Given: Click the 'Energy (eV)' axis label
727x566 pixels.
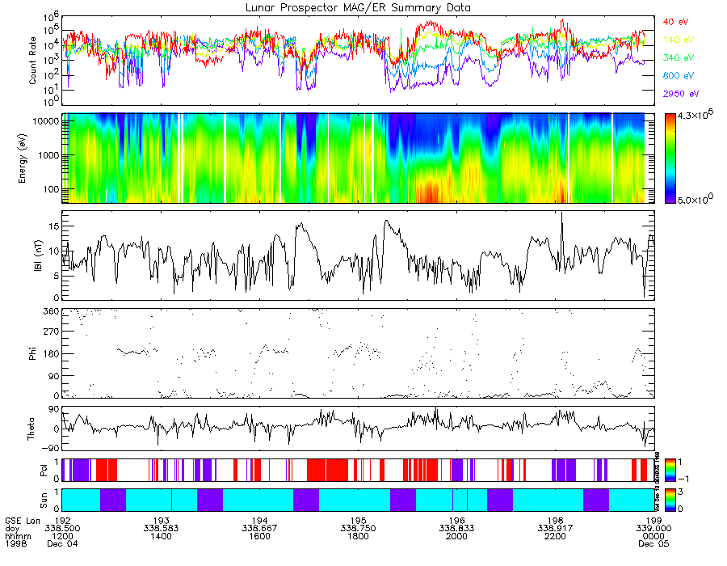Looking at the screenshot, I should (23, 158).
